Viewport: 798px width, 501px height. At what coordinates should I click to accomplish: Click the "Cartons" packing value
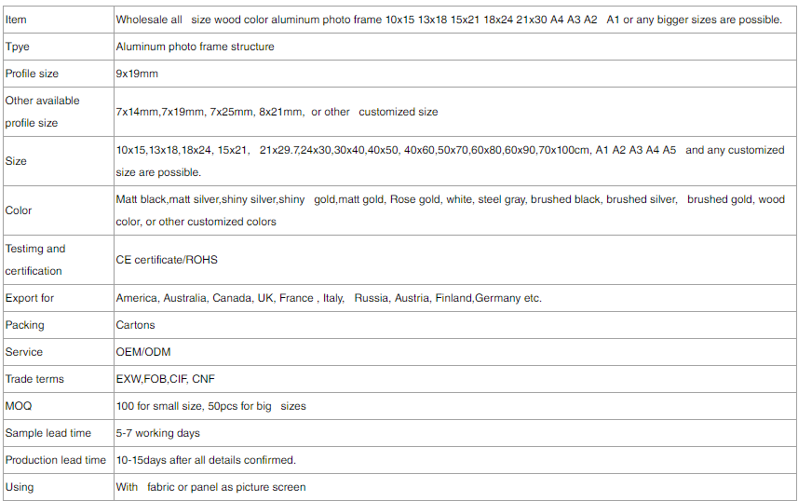coord(135,325)
